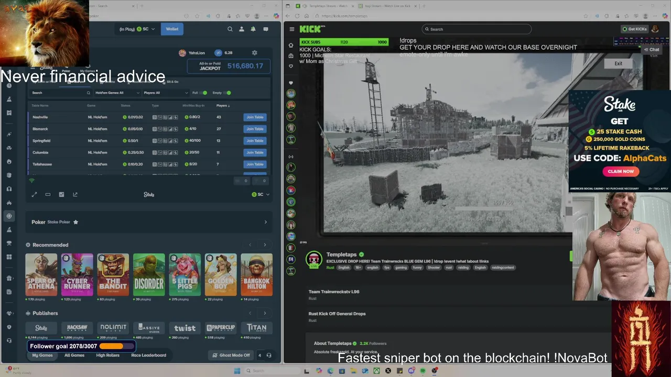Join the Springfield table
This screenshot has width=671, height=377.
(x=255, y=141)
